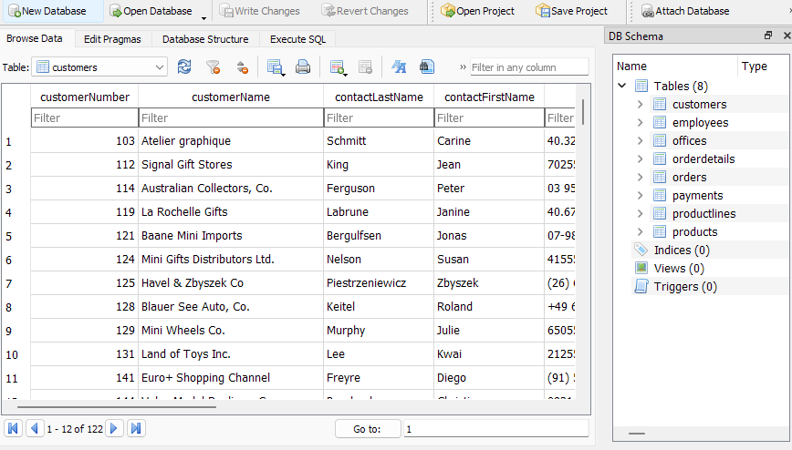Collapse the Tables (8) tree node
This screenshot has width=792, height=450.
(x=622, y=86)
